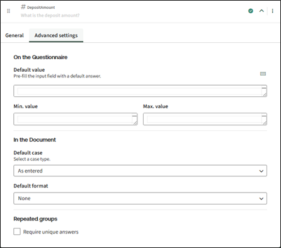This screenshot has width=281, height=248.
Task: Click the number type hash icon
Action: click(x=23, y=7)
